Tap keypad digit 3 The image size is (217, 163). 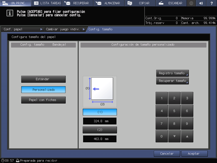tap(187, 98)
